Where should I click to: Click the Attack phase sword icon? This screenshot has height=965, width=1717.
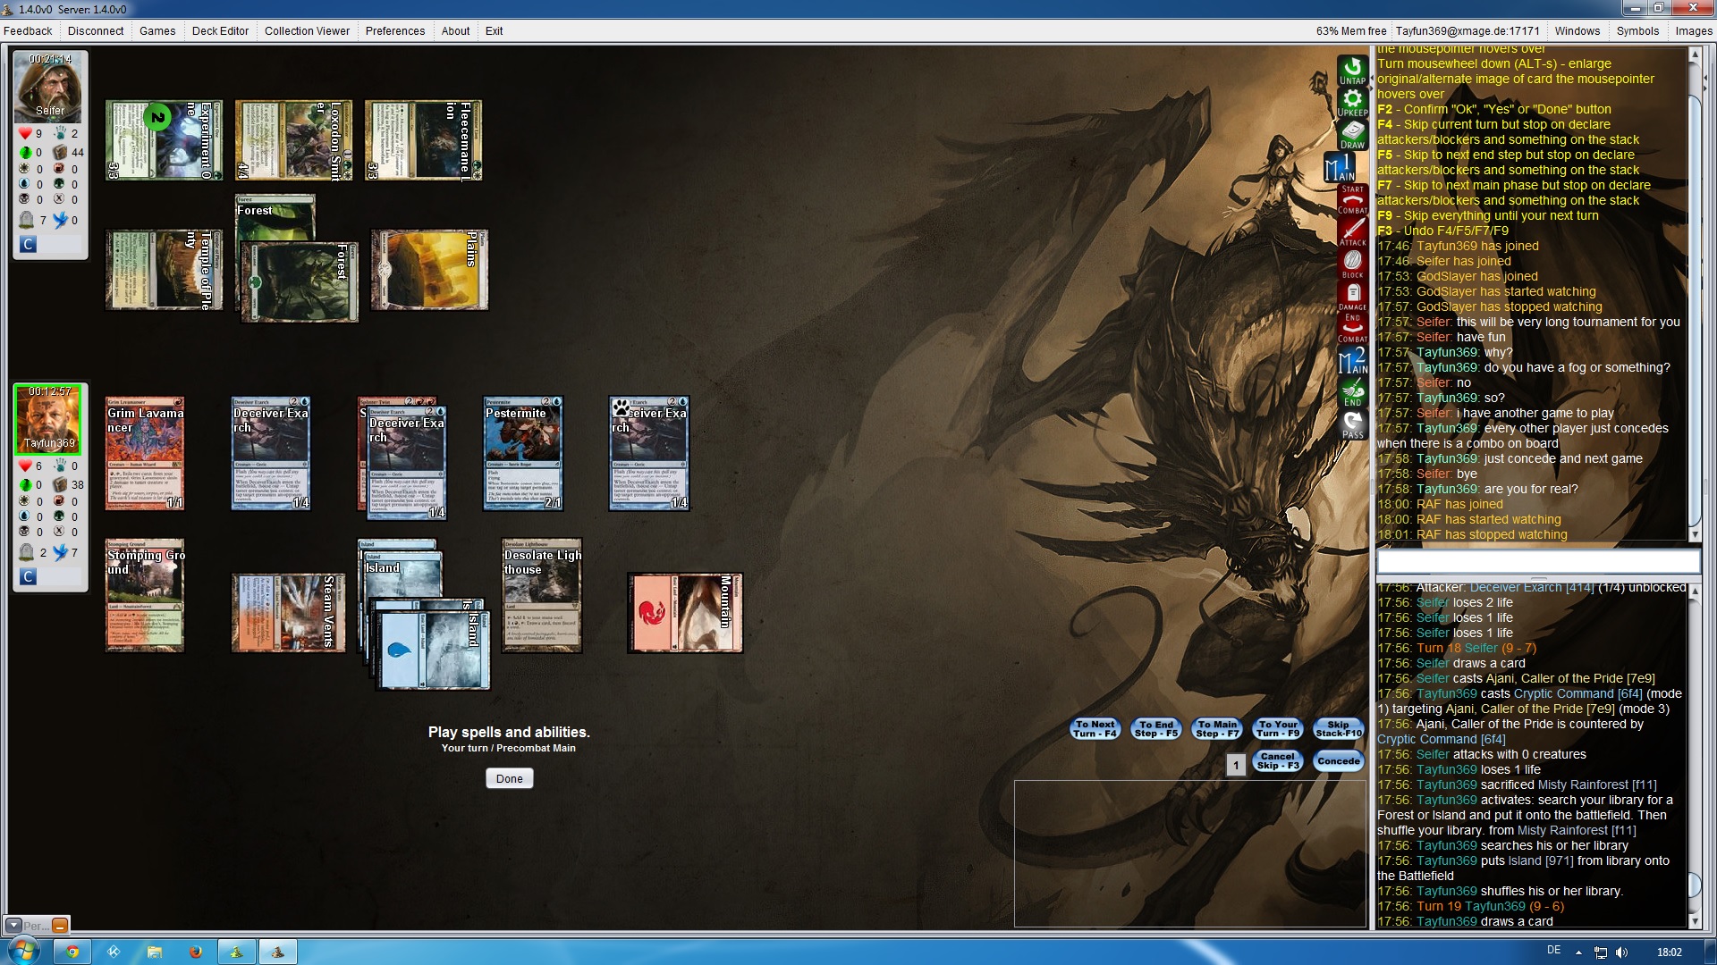pos(1352,231)
